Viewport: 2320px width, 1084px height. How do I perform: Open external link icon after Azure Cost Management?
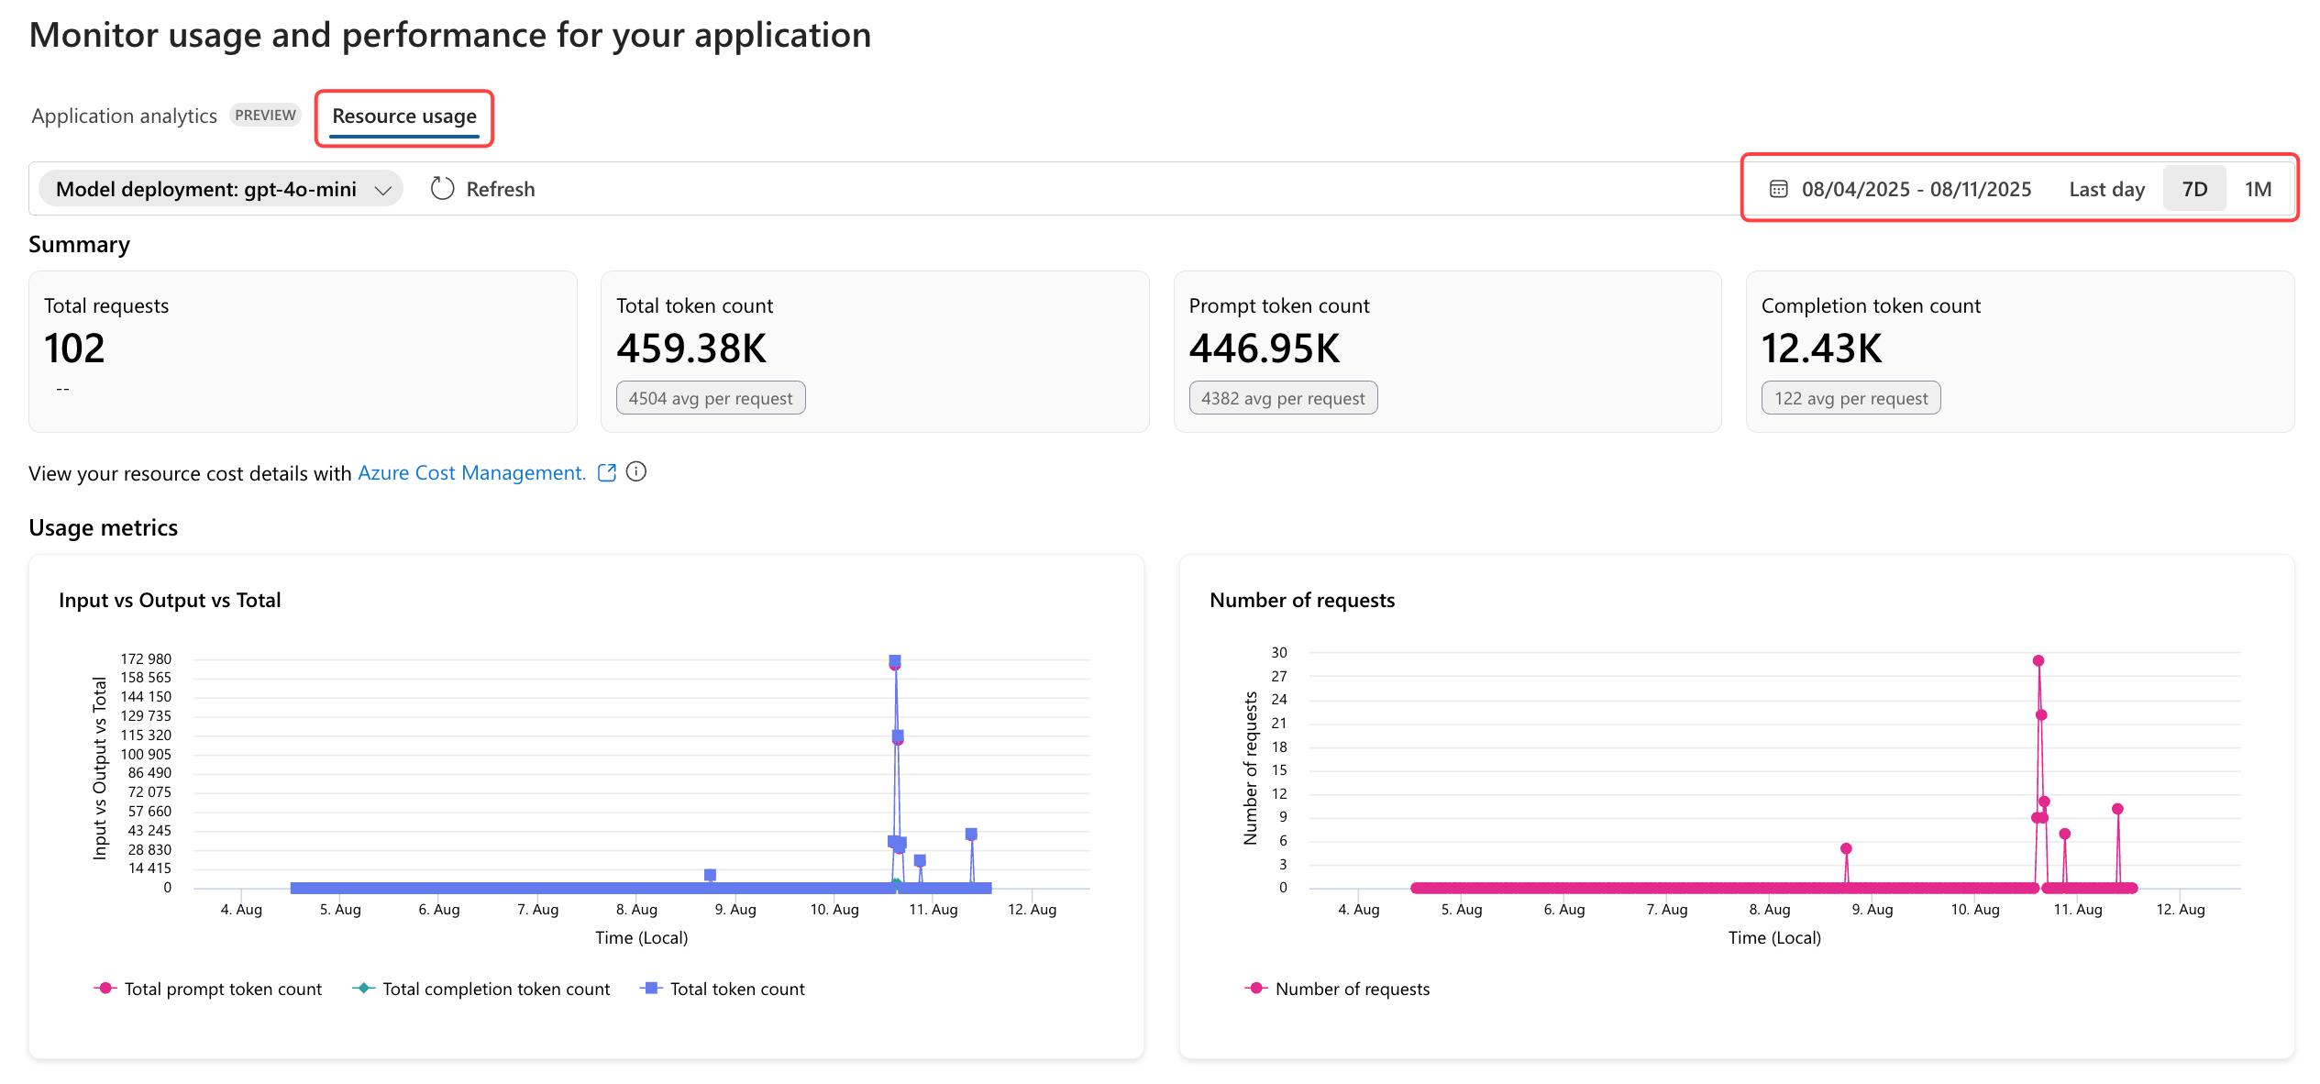pos(606,472)
